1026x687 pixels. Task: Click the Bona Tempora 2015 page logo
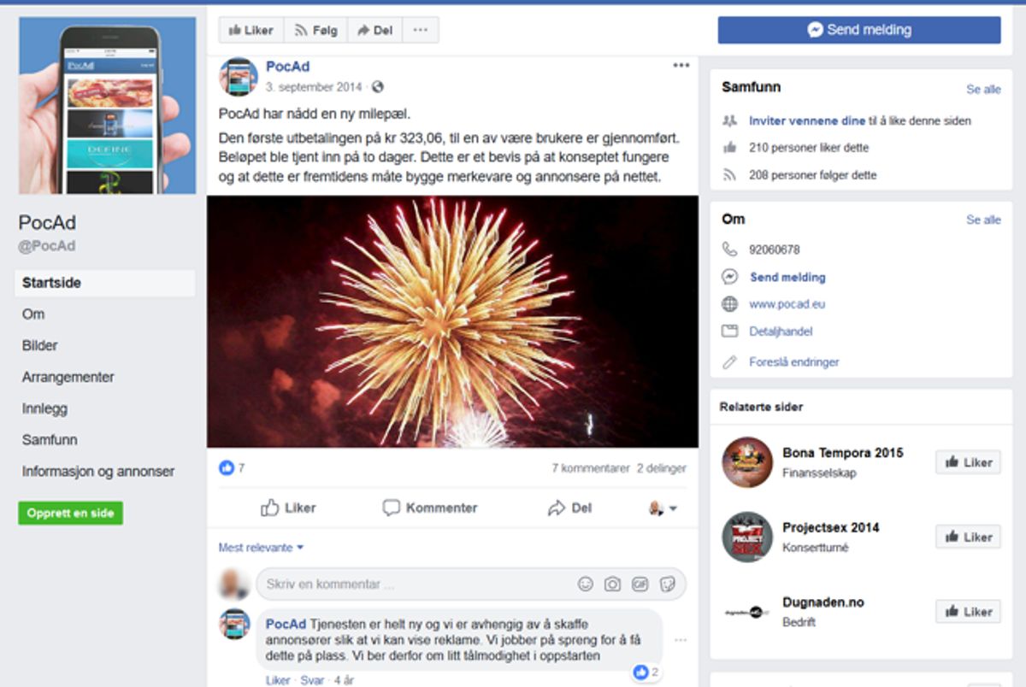(747, 462)
